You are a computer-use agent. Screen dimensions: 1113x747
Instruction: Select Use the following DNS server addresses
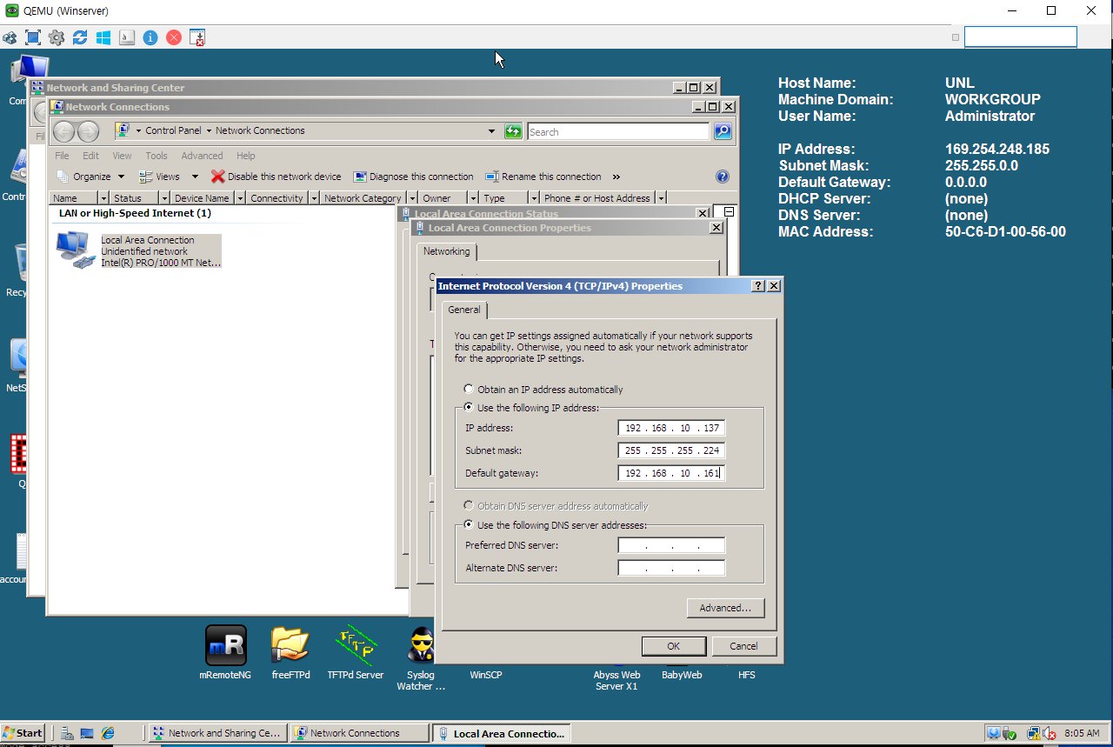pyautogui.click(x=470, y=525)
